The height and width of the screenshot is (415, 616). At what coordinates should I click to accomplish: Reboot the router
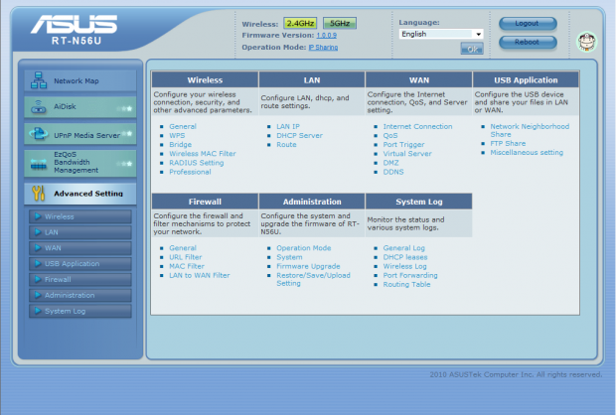[528, 42]
